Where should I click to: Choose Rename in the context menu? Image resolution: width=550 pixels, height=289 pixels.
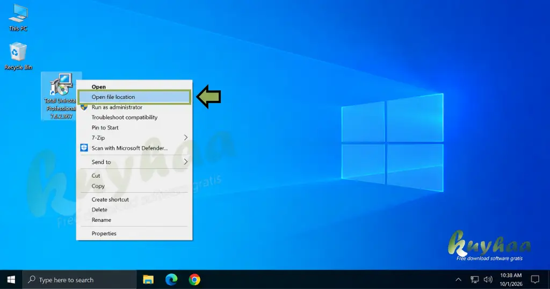pos(134,220)
